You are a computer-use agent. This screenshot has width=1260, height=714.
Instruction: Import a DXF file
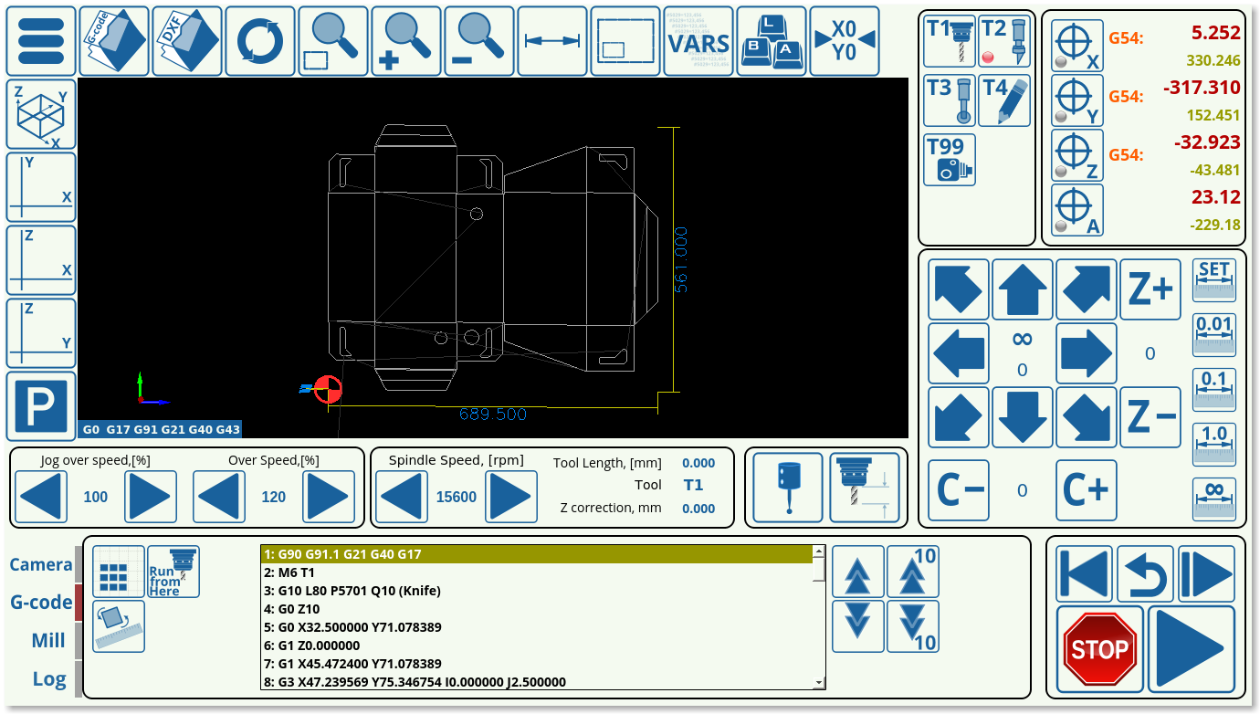coord(187,41)
